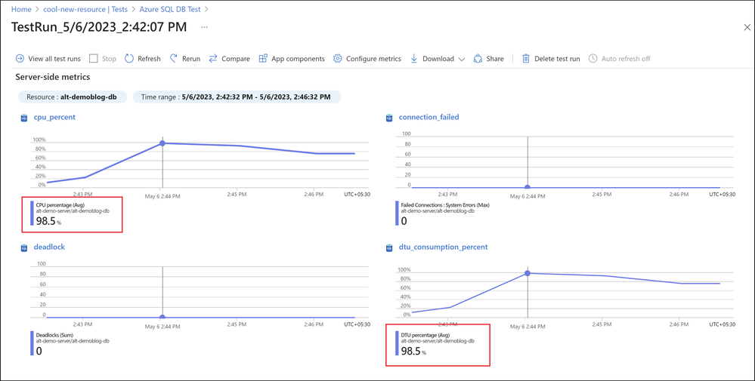Open the Resource alt-demoblog-db filter
This screenshot has width=755, height=381.
coord(73,97)
